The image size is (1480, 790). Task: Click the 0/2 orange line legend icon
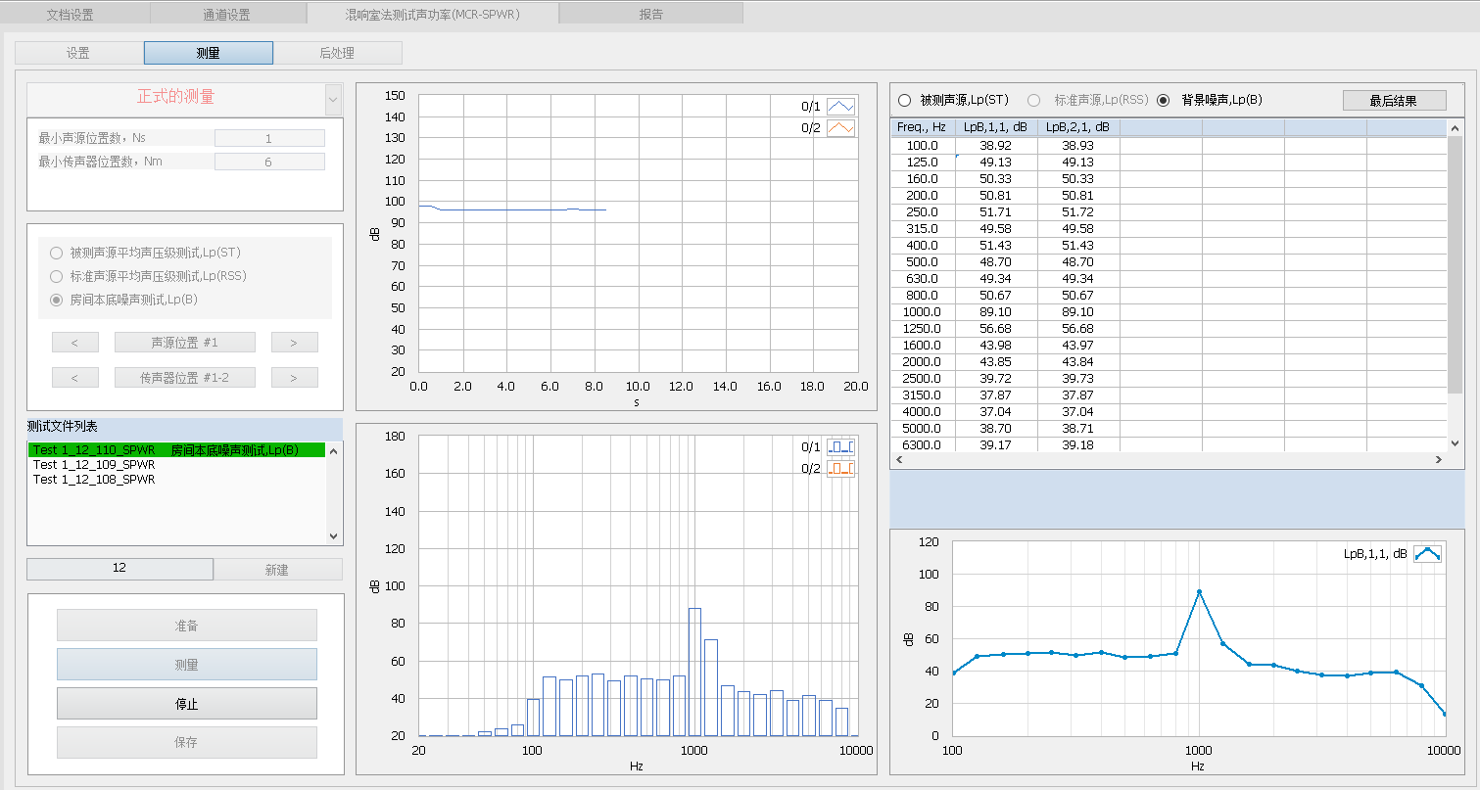click(x=840, y=127)
